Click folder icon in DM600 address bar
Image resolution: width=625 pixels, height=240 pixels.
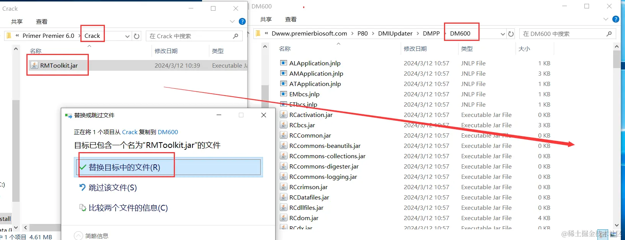tap(258, 33)
